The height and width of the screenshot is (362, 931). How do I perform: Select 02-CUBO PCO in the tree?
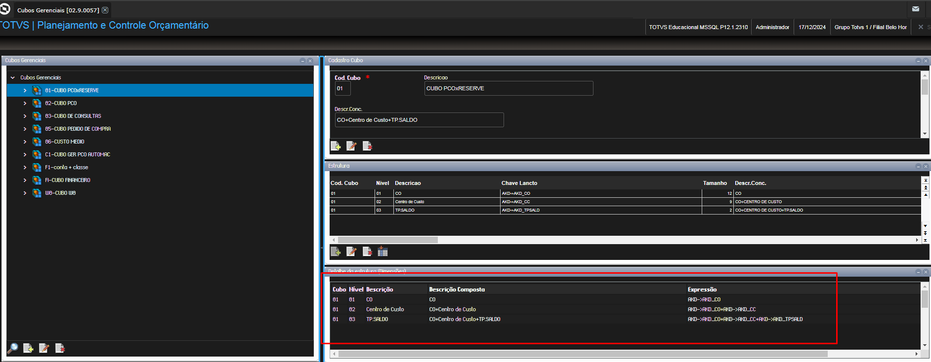pyautogui.click(x=61, y=103)
